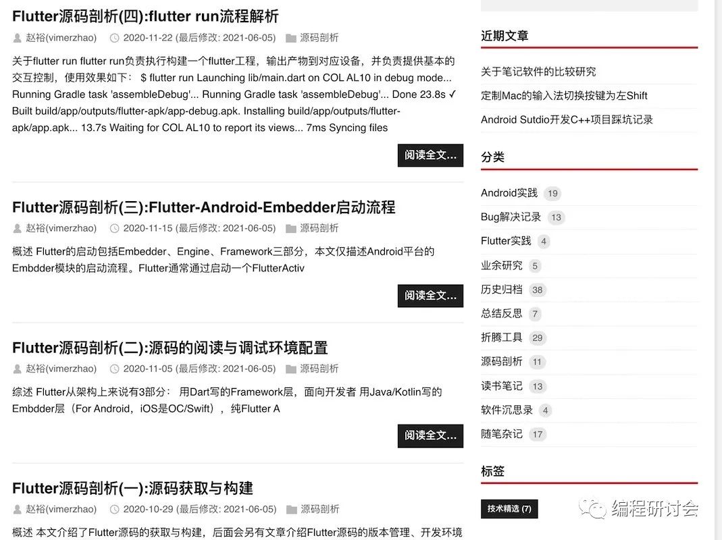Select the Bug解决记录 category
722x540 pixels.
click(x=511, y=217)
